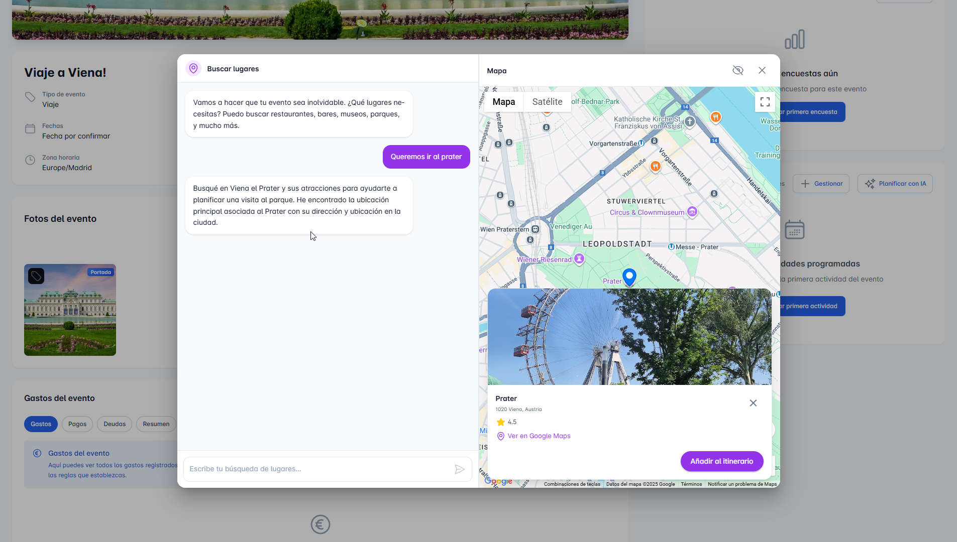
Task: Click the Queremos ir al prater message
Action: 426,157
